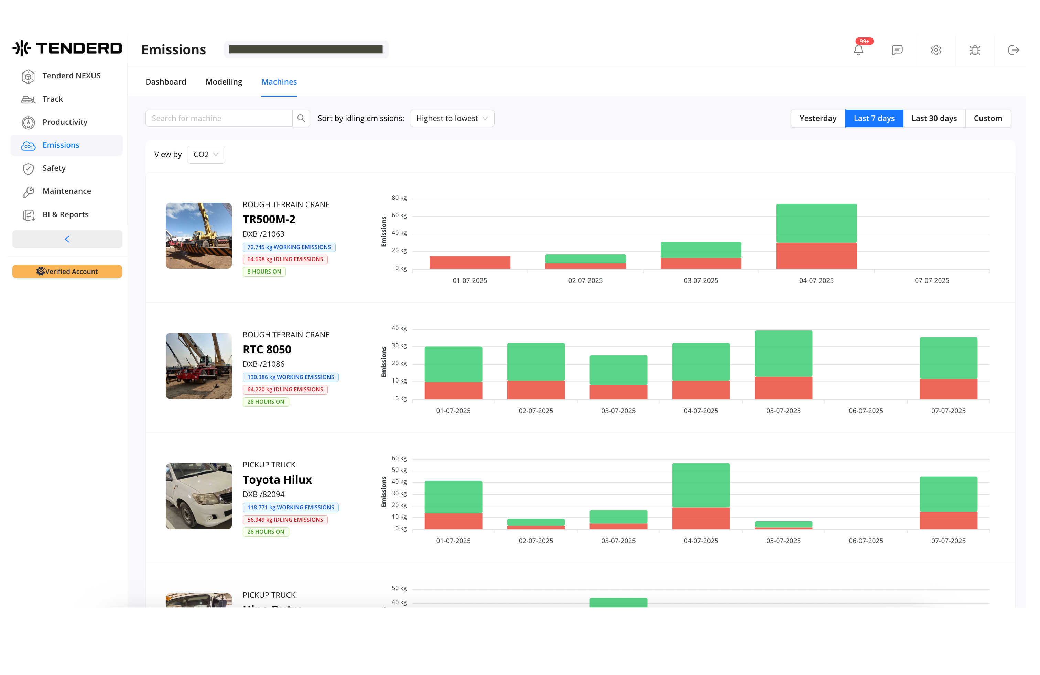The height and width of the screenshot is (675, 1040).
Task: Switch to the Dashboard tab
Action: click(166, 82)
